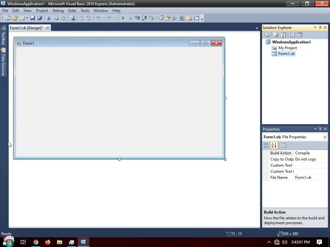Click the File Name value Form1.vb
This screenshot has width=330, height=247.
click(303, 178)
